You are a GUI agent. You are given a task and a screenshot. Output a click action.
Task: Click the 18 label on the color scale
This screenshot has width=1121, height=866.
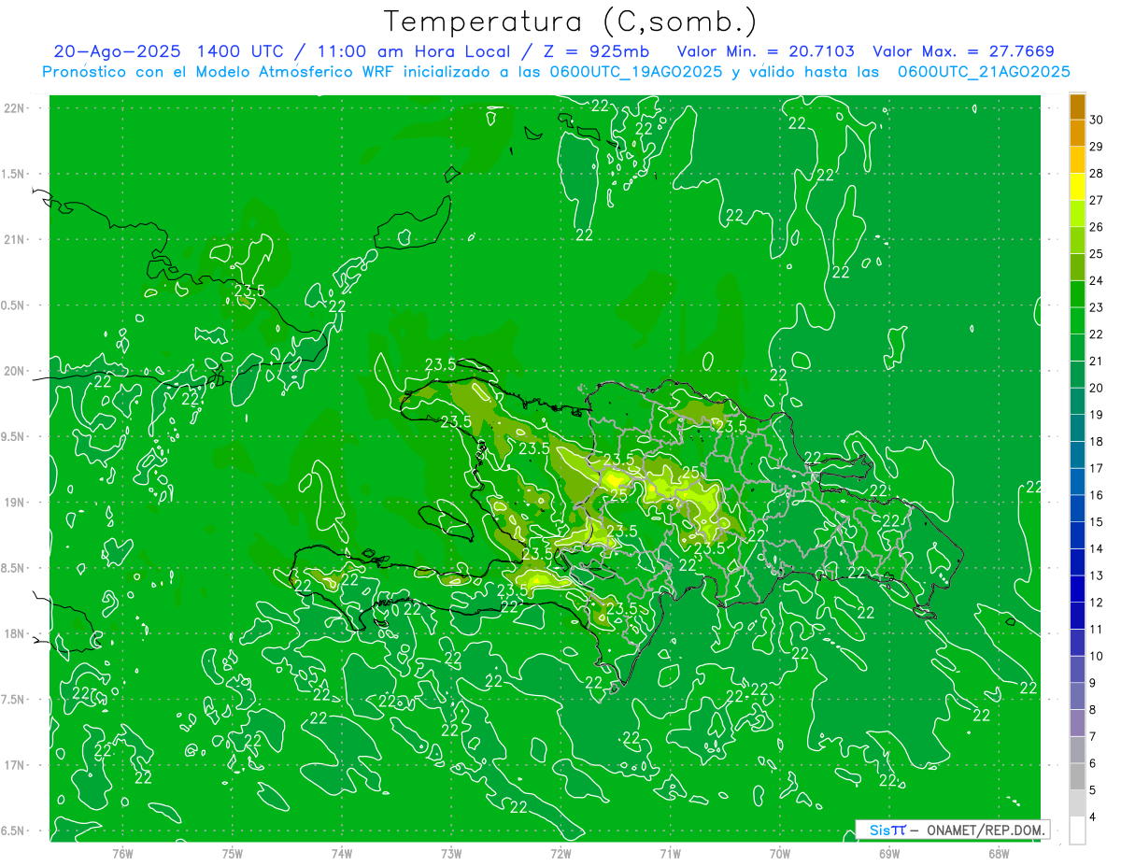click(x=1097, y=442)
